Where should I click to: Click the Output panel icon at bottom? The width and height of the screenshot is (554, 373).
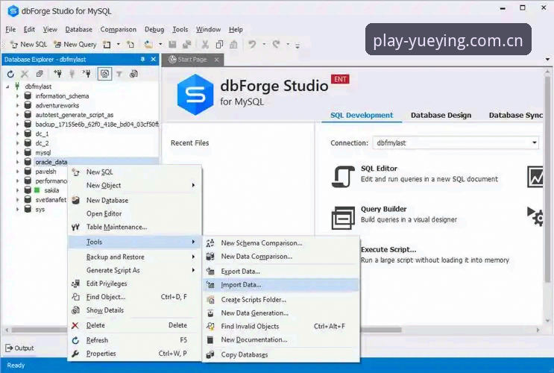[9, 348]
